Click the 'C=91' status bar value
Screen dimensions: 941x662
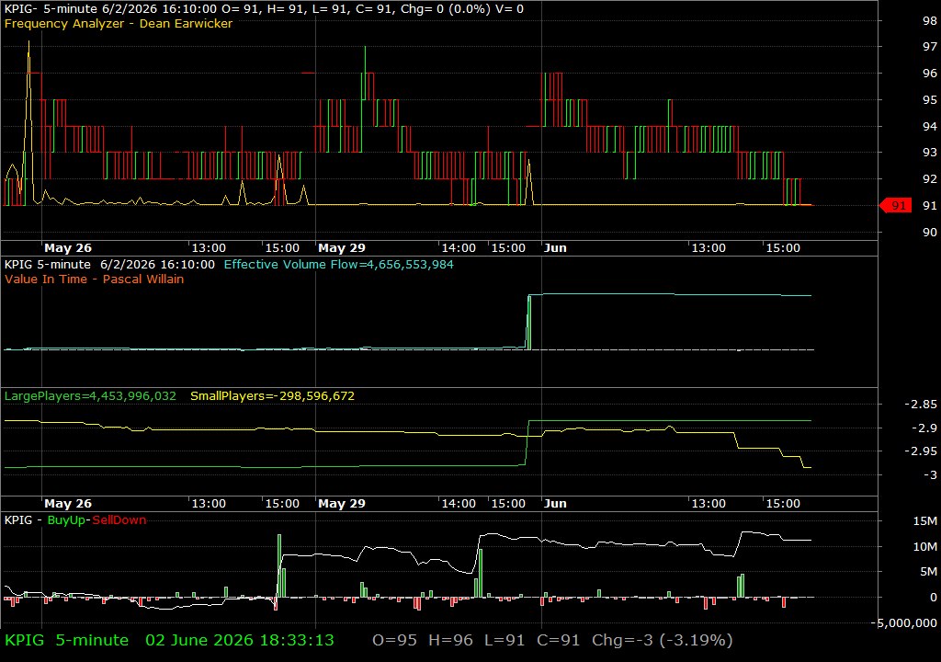point(558,640)
